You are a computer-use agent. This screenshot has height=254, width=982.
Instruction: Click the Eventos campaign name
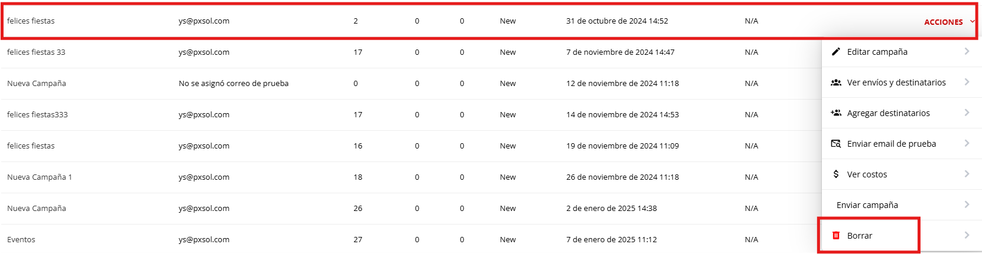click(x=21, y=240)
